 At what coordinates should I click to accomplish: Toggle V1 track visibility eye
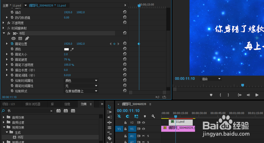pyautogui.click(x=143, y=129)
